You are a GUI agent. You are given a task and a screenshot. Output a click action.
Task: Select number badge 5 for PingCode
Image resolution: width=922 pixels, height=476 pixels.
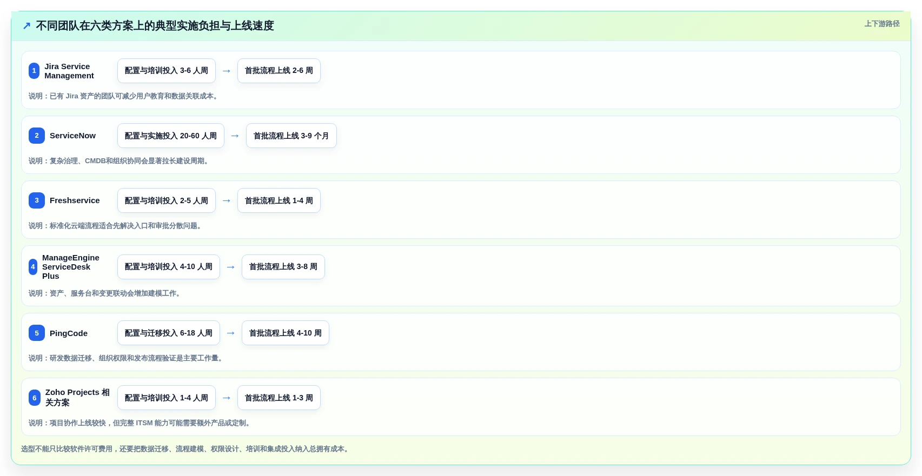tap(37, 333)
